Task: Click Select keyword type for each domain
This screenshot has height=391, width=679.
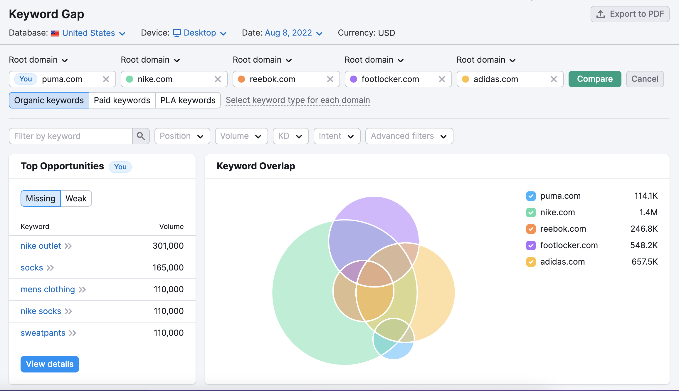Action: coord(298,100)
